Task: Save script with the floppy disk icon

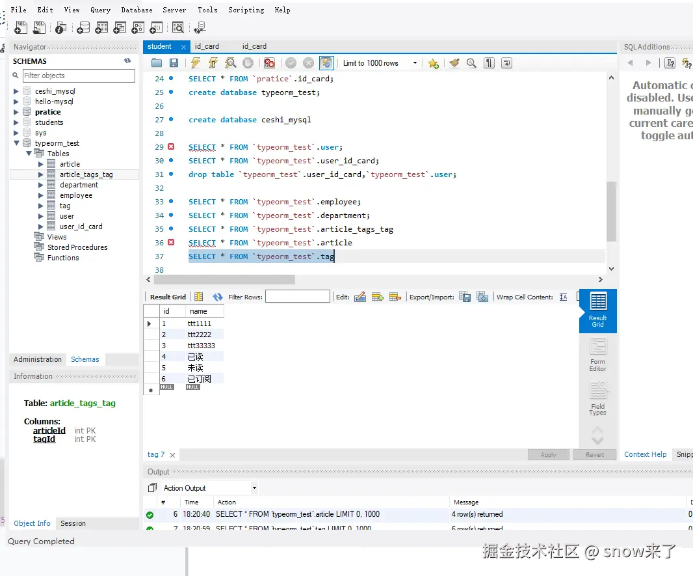Action: coord(174,63)
